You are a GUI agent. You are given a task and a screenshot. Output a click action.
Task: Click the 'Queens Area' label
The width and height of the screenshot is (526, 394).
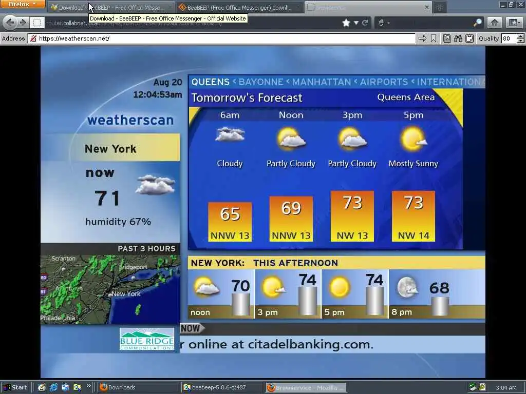(406, 97)
